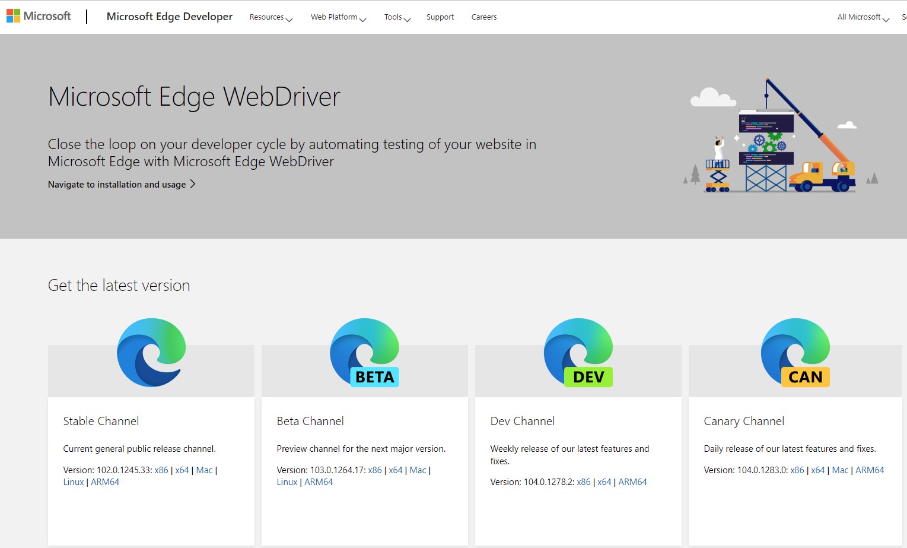Download Stable channel ARM64 driver
This screenshot has height=548, width=907.
pos(105,482)
